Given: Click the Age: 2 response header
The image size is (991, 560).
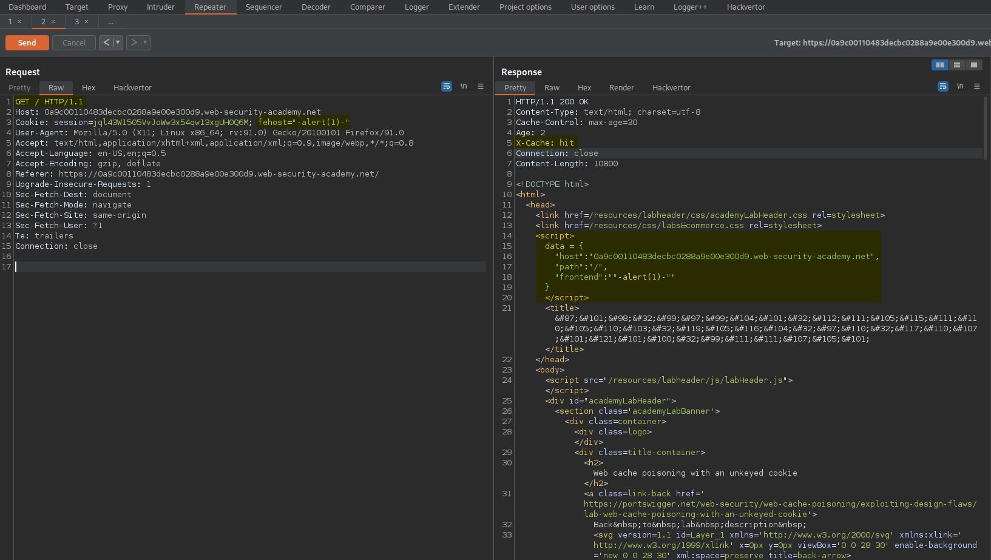Looking at the screenshot, I should [x=530, y=133].
